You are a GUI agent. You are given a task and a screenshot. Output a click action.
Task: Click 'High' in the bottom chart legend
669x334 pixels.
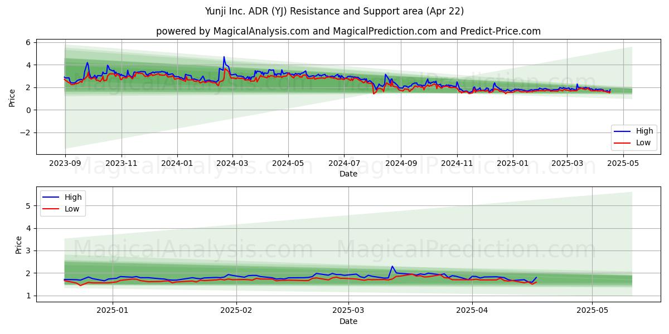click(x=73, y=197)
